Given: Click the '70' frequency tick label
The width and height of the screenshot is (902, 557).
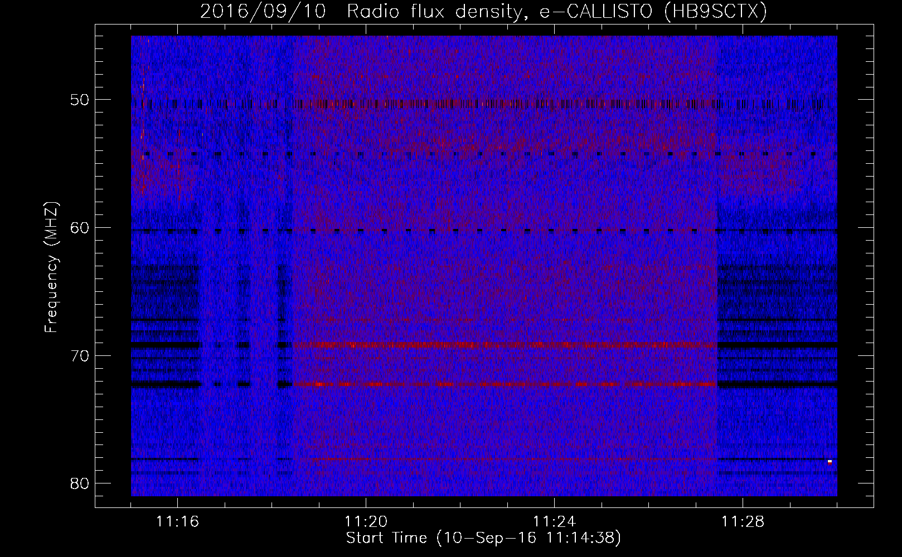Looking at the screenshot, I should [80, 356].
